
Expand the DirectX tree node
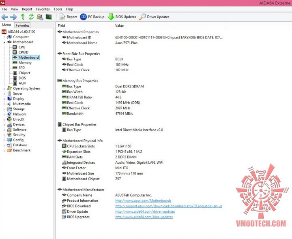point(4,119)
